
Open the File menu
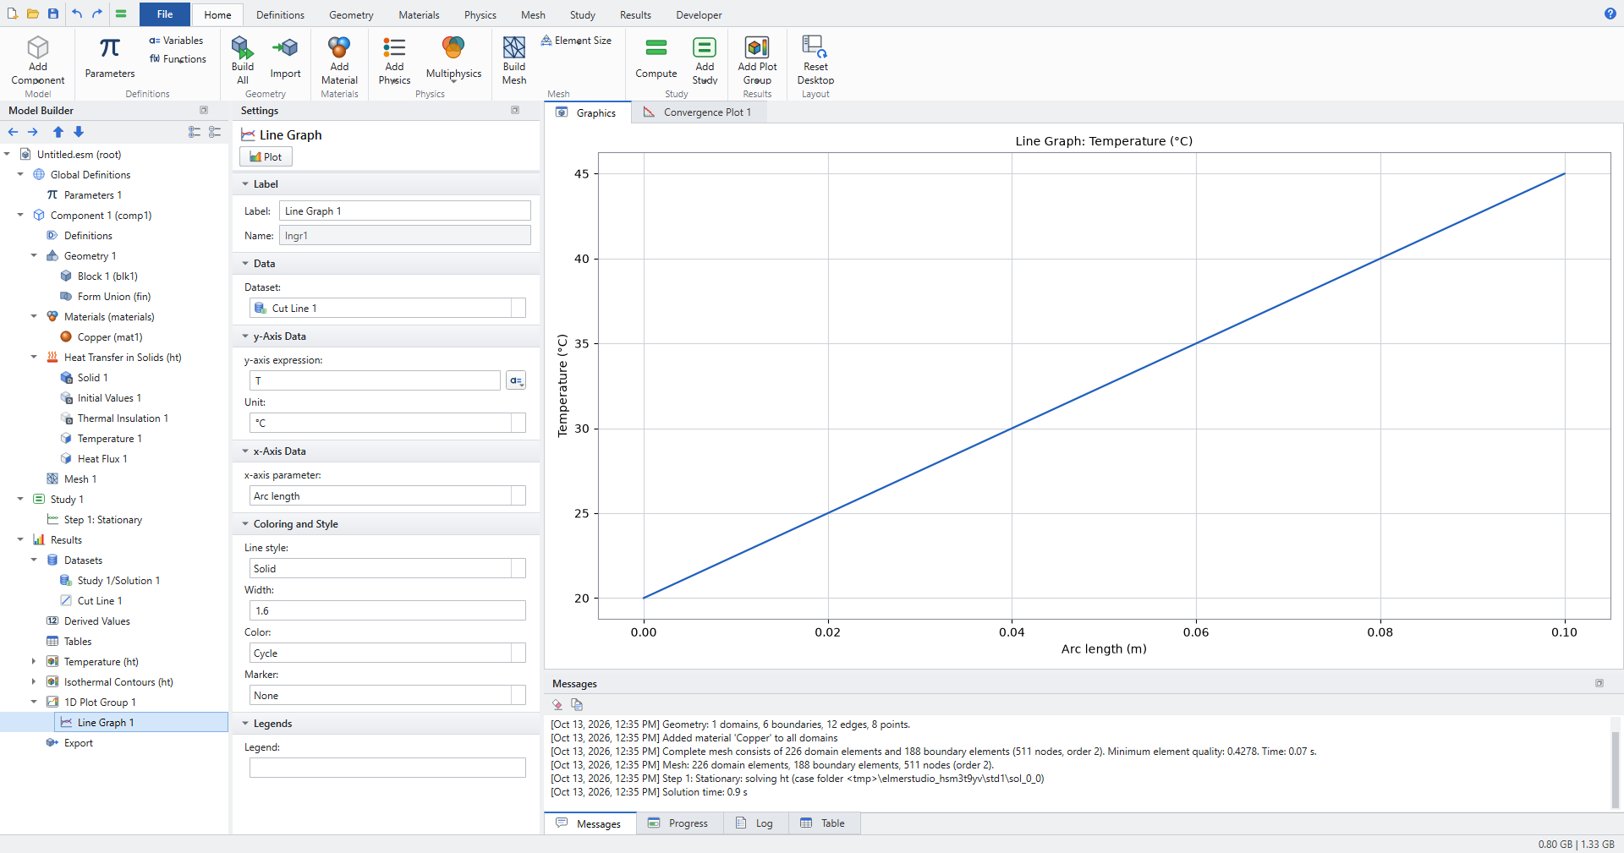tap(165, 14)
